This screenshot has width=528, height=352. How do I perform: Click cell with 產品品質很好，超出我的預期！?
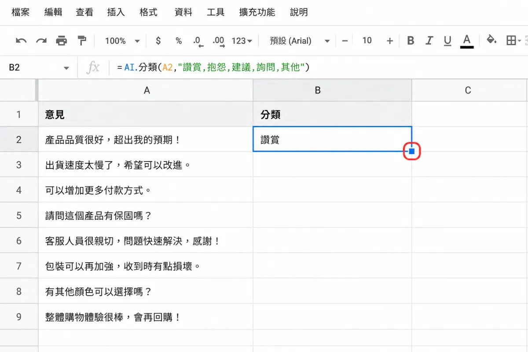146,140
